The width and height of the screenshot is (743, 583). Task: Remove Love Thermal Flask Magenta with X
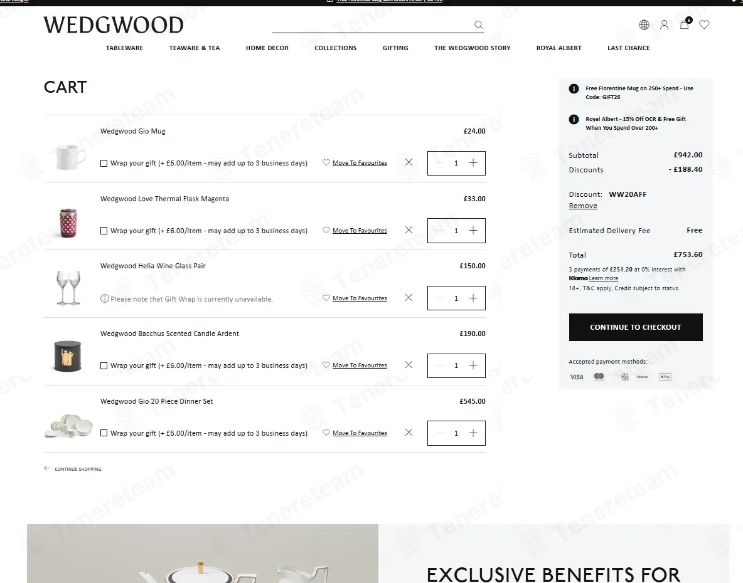pos(409,230)
